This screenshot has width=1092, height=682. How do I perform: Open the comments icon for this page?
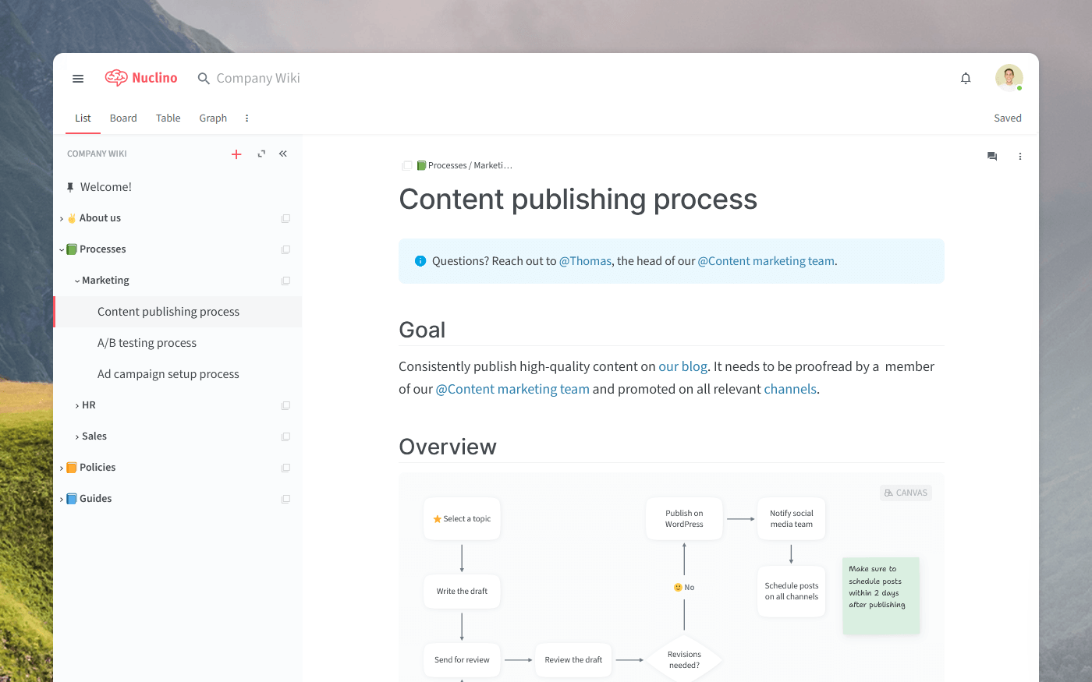tap(992, 157)
